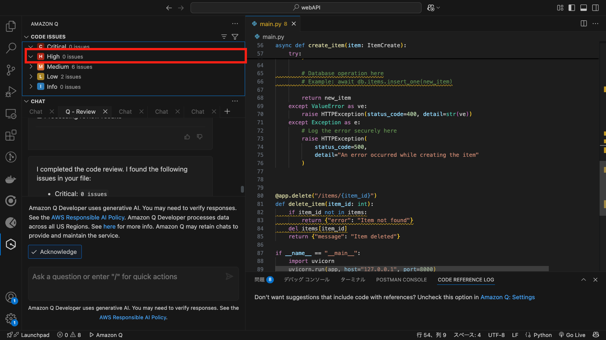
Task: Select the Docker extension icon
Action: (x=11, y=179)
